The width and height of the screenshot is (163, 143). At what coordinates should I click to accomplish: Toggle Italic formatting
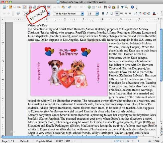[107, 13]
